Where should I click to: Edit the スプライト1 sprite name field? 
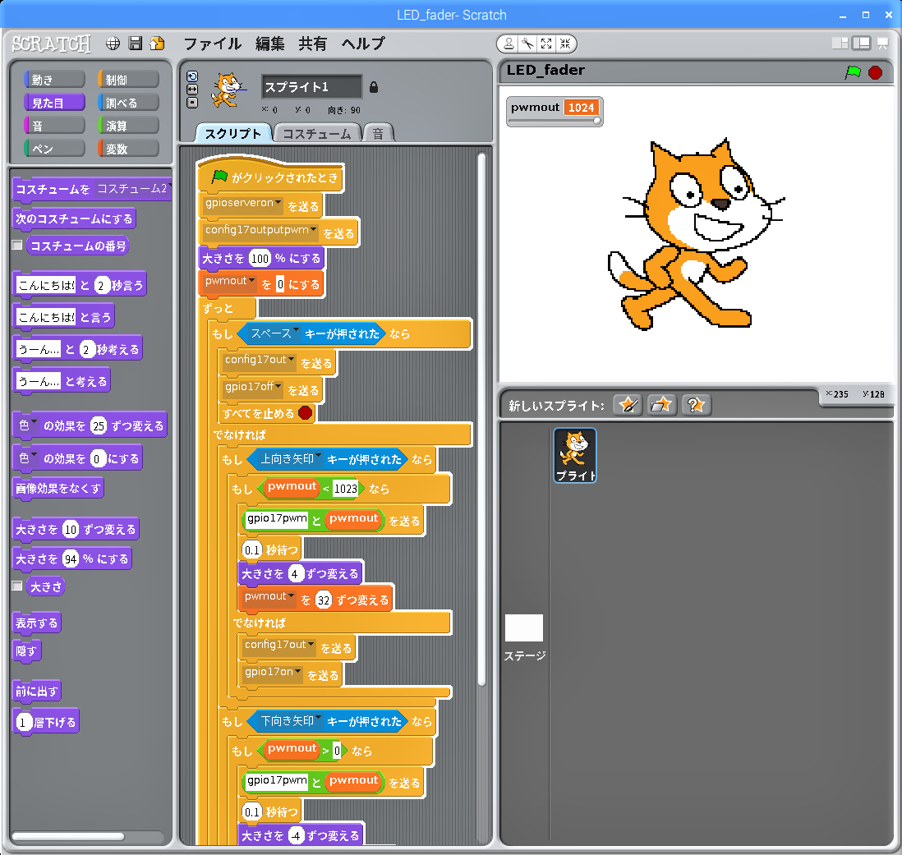point(312,87)
